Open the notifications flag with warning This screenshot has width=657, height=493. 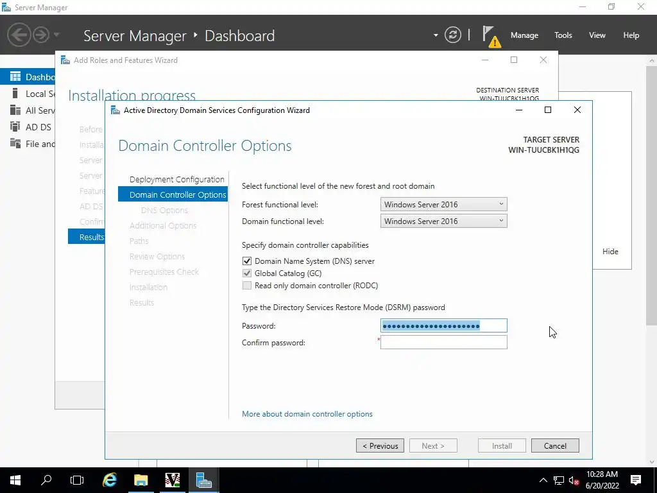[491, 36]
